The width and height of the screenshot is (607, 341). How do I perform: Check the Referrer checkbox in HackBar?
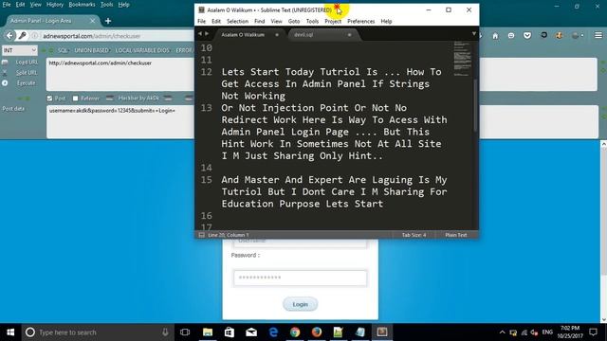[76, 99]
